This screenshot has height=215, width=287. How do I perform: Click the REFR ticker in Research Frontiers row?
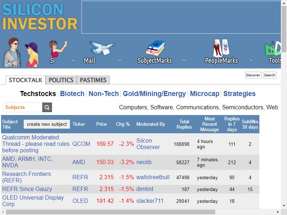(x=80, y=177)
